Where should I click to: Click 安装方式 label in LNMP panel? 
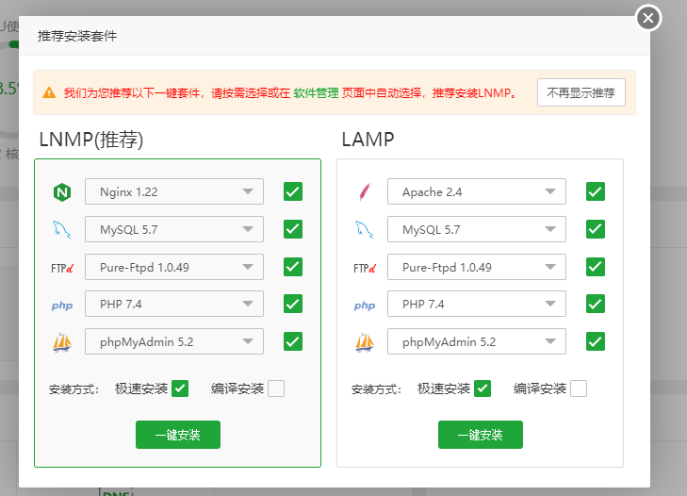coord(74,389)
